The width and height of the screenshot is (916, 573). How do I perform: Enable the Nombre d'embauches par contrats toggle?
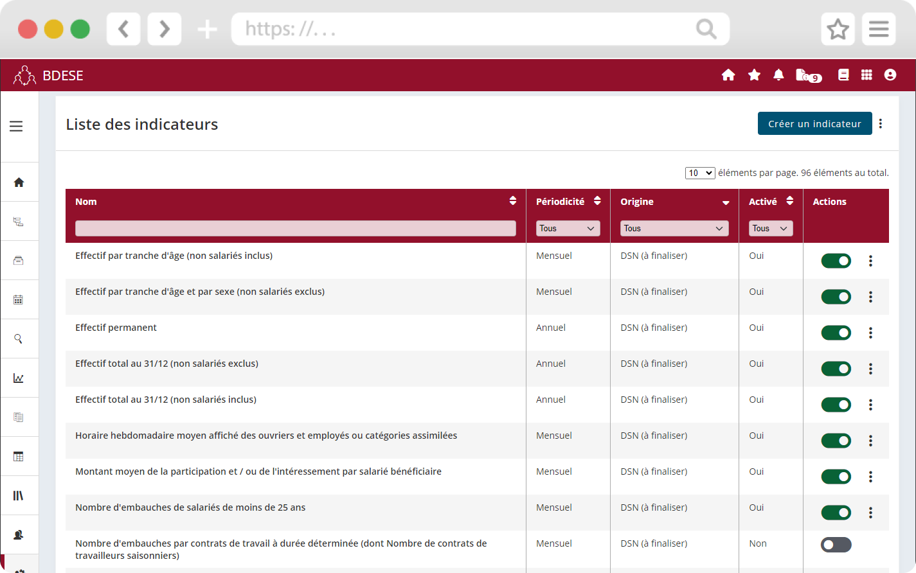click(836, 545)
